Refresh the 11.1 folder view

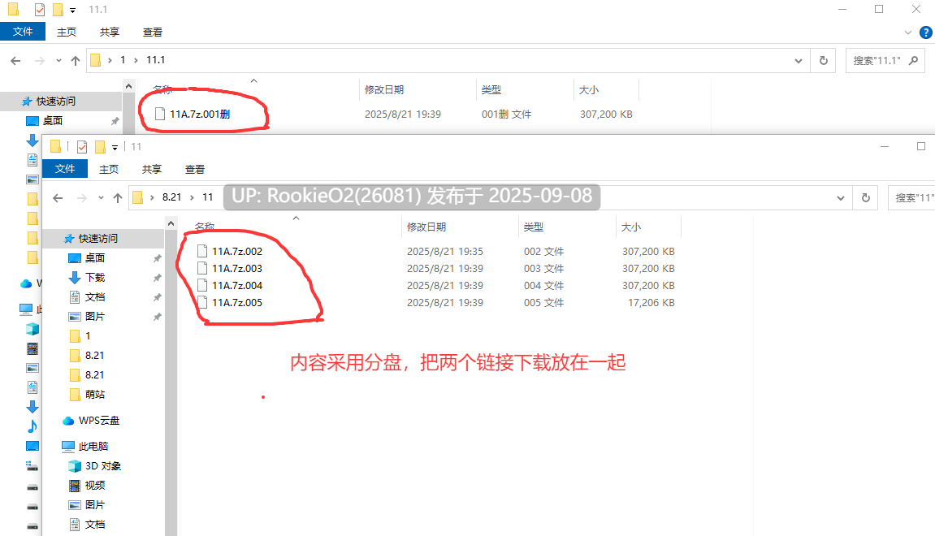click(824, 60)
